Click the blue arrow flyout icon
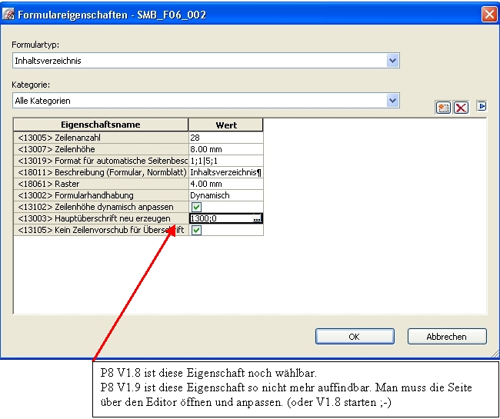Image resolution: width=500 pixels, height=419 pixels. click(x=482, y=106)
